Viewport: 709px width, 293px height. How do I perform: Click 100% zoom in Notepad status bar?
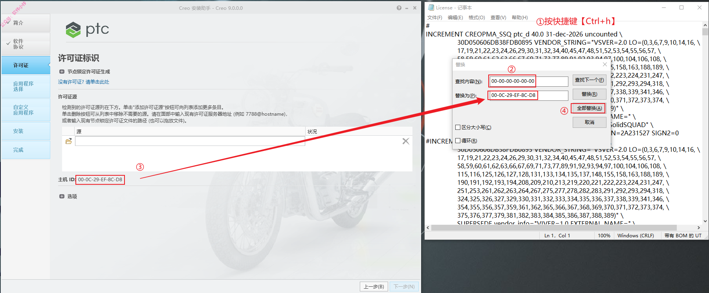pyautogui.click(x=604, y=236)
